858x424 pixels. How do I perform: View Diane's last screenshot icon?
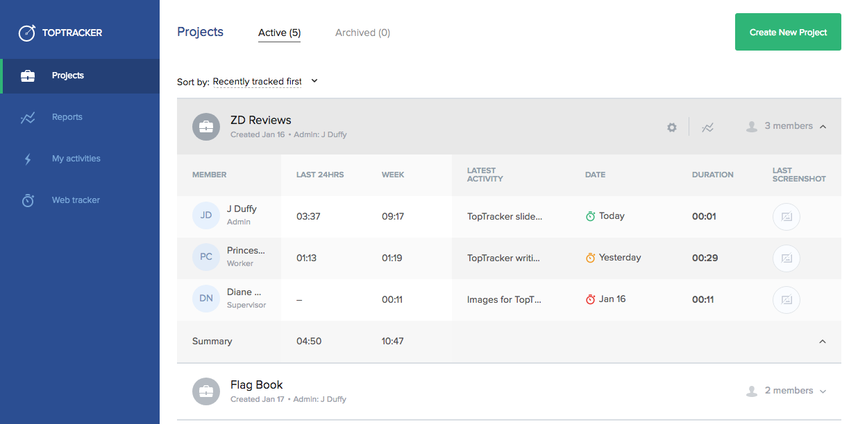click(x=786, y=300)
